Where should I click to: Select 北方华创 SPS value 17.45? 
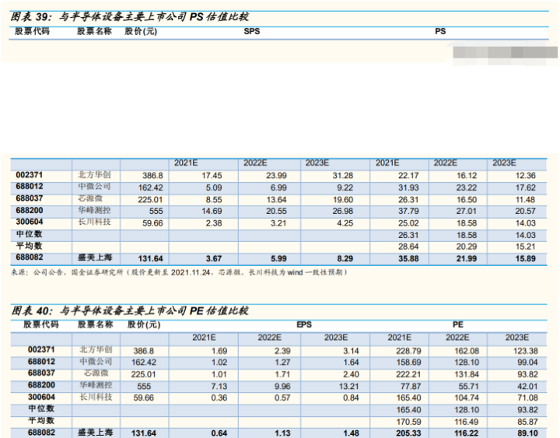click(x=212, y=176)
